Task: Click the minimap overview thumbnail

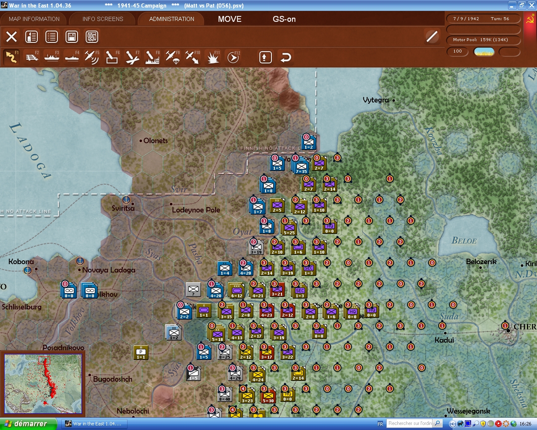Action: [43, 383]
